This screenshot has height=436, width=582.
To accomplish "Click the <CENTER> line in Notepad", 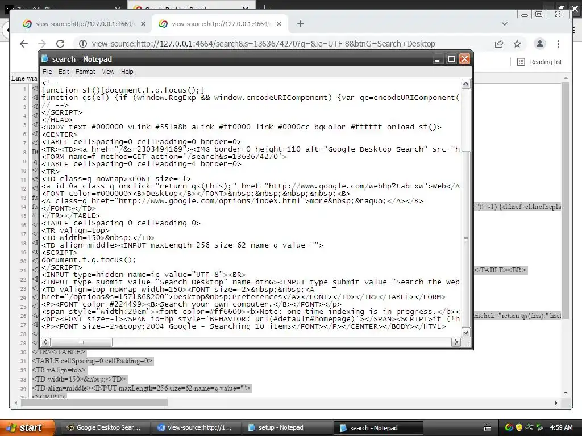I will (60, 135).
